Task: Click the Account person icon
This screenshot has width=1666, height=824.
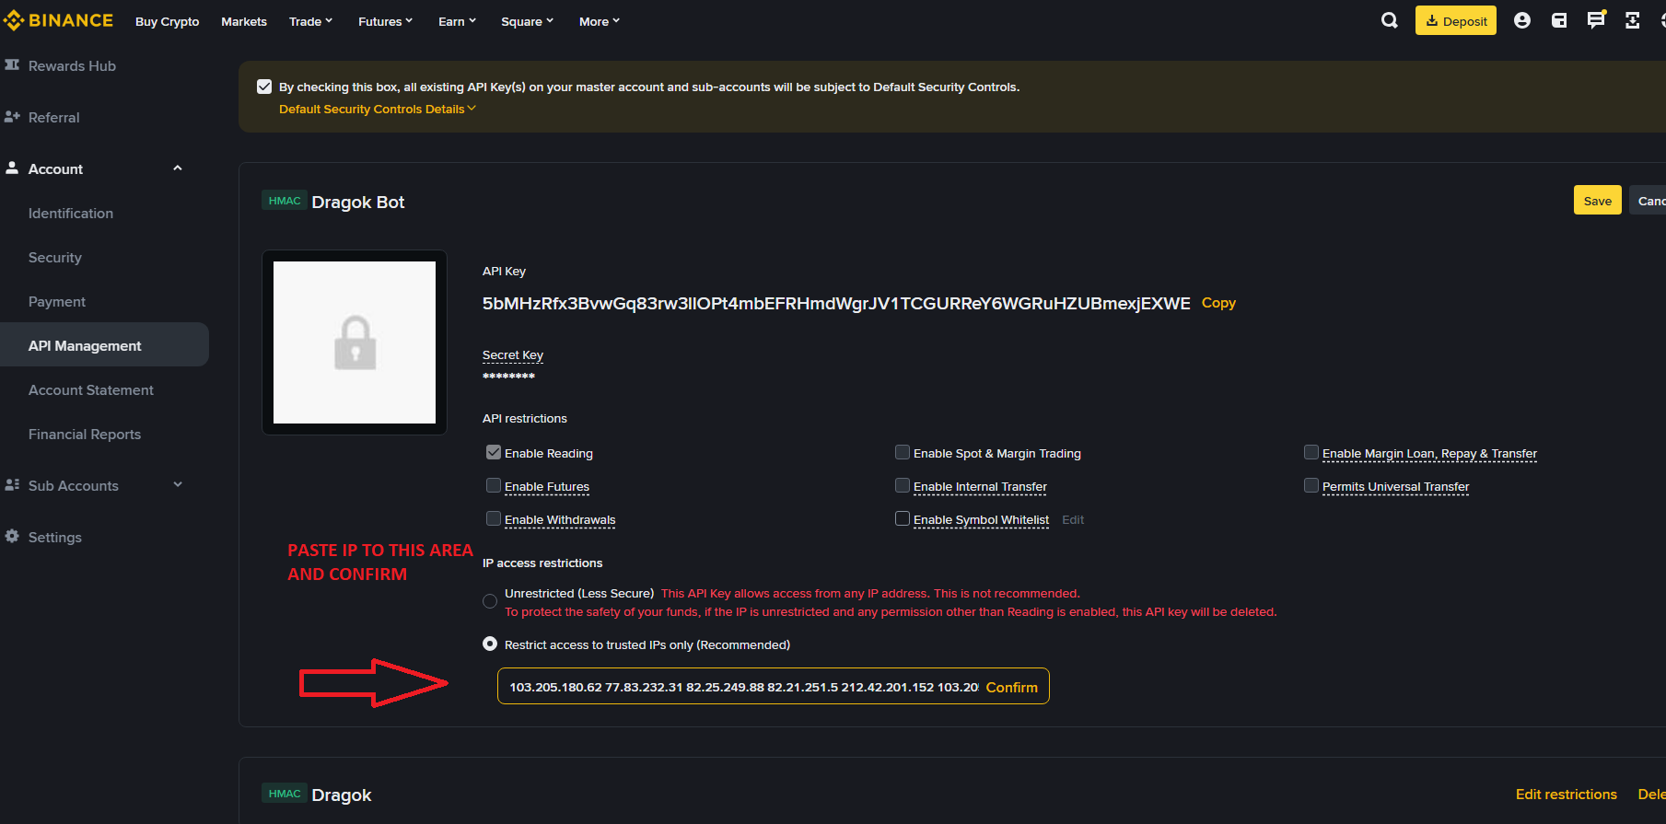Action: click(12, 168)
